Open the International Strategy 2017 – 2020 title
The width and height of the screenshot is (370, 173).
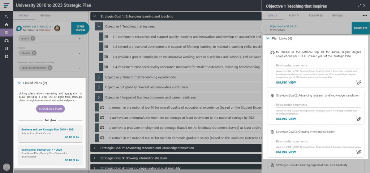42,150
